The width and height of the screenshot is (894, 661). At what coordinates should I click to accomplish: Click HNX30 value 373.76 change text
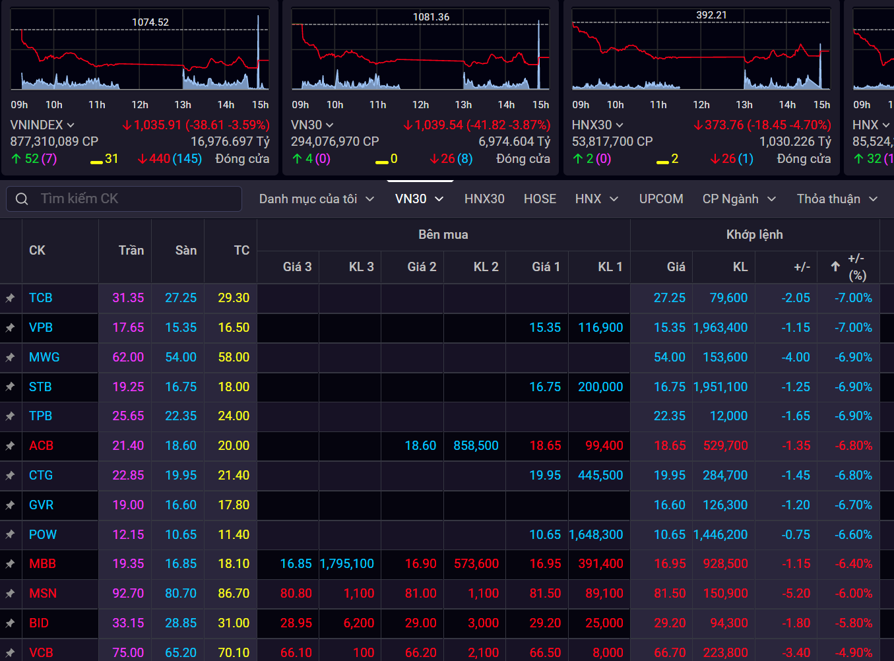762,125
